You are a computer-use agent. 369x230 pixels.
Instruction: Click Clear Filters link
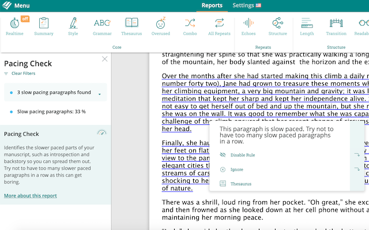[23, 73]
